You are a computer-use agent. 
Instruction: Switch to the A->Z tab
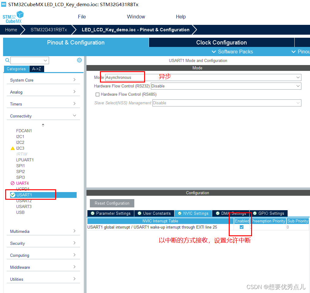pyautogui.click(x=36, y=69)
